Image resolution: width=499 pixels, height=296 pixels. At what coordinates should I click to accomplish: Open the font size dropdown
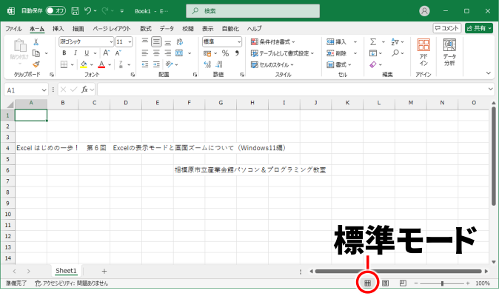tap(130, 41)
